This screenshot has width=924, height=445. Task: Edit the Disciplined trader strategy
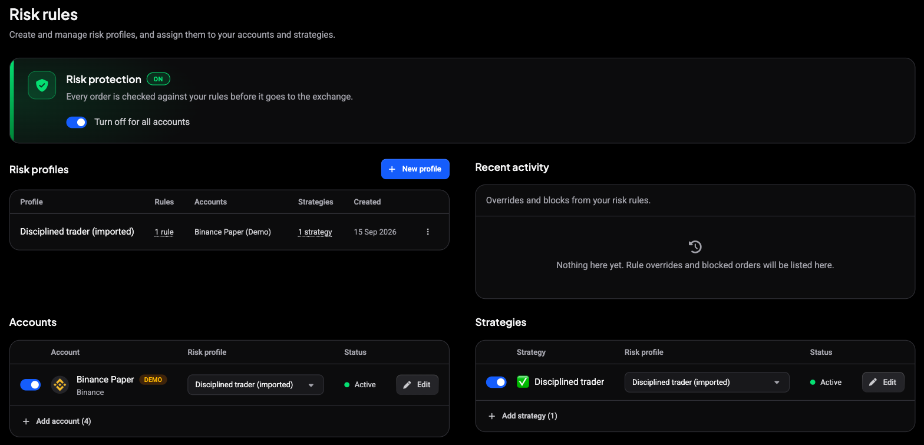[883, 382]
